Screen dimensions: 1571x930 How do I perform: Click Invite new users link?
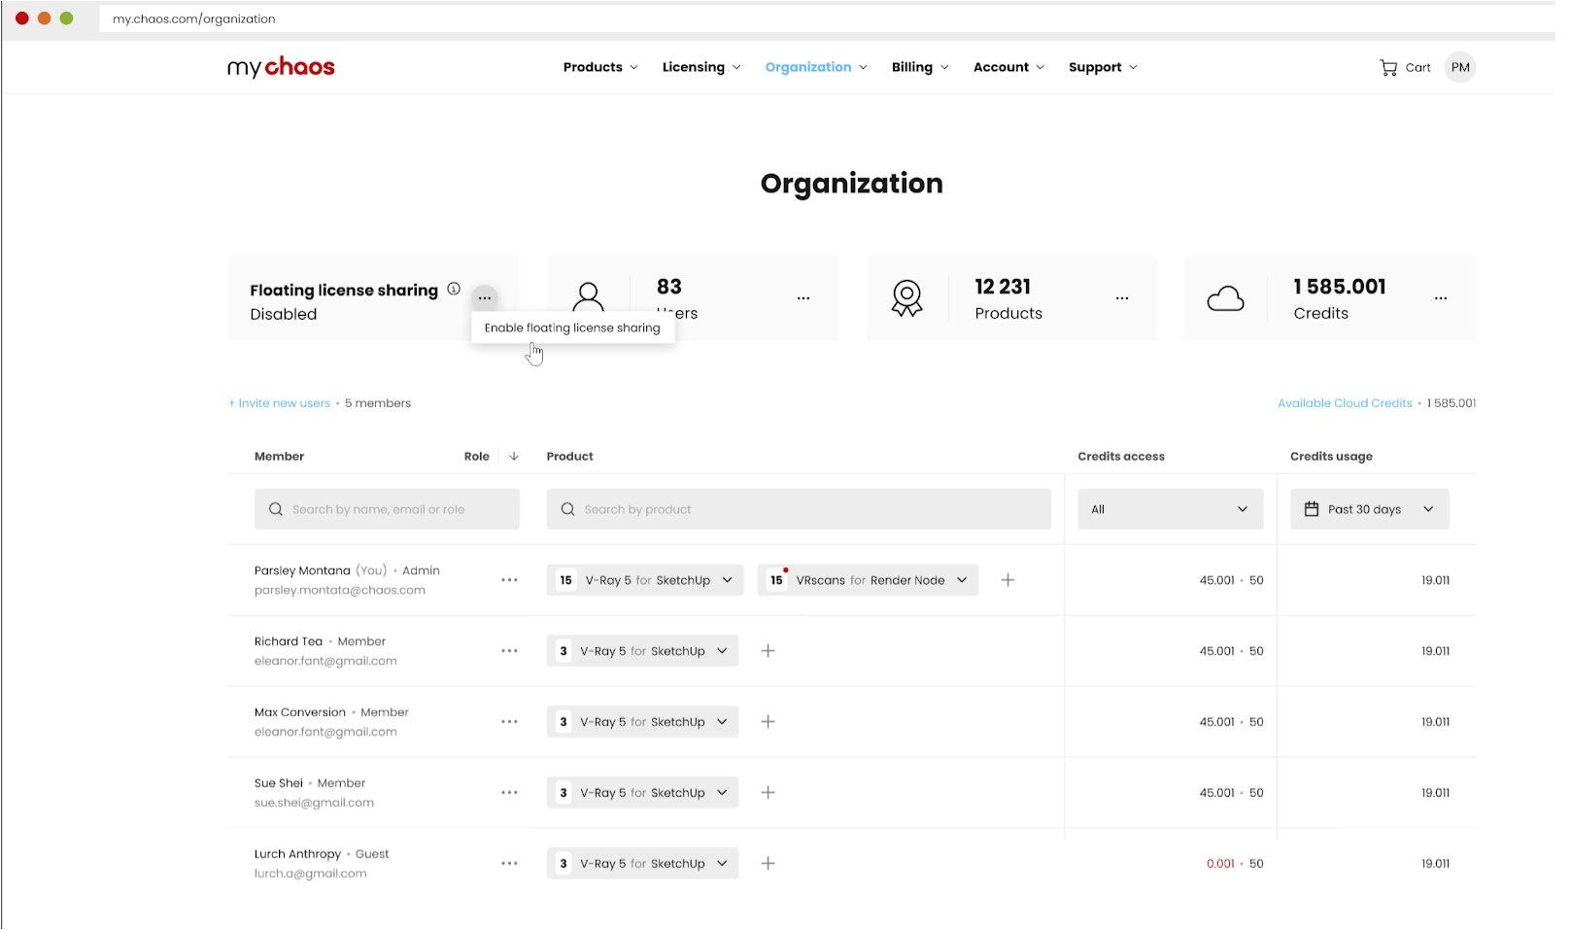tap(280, 403)
